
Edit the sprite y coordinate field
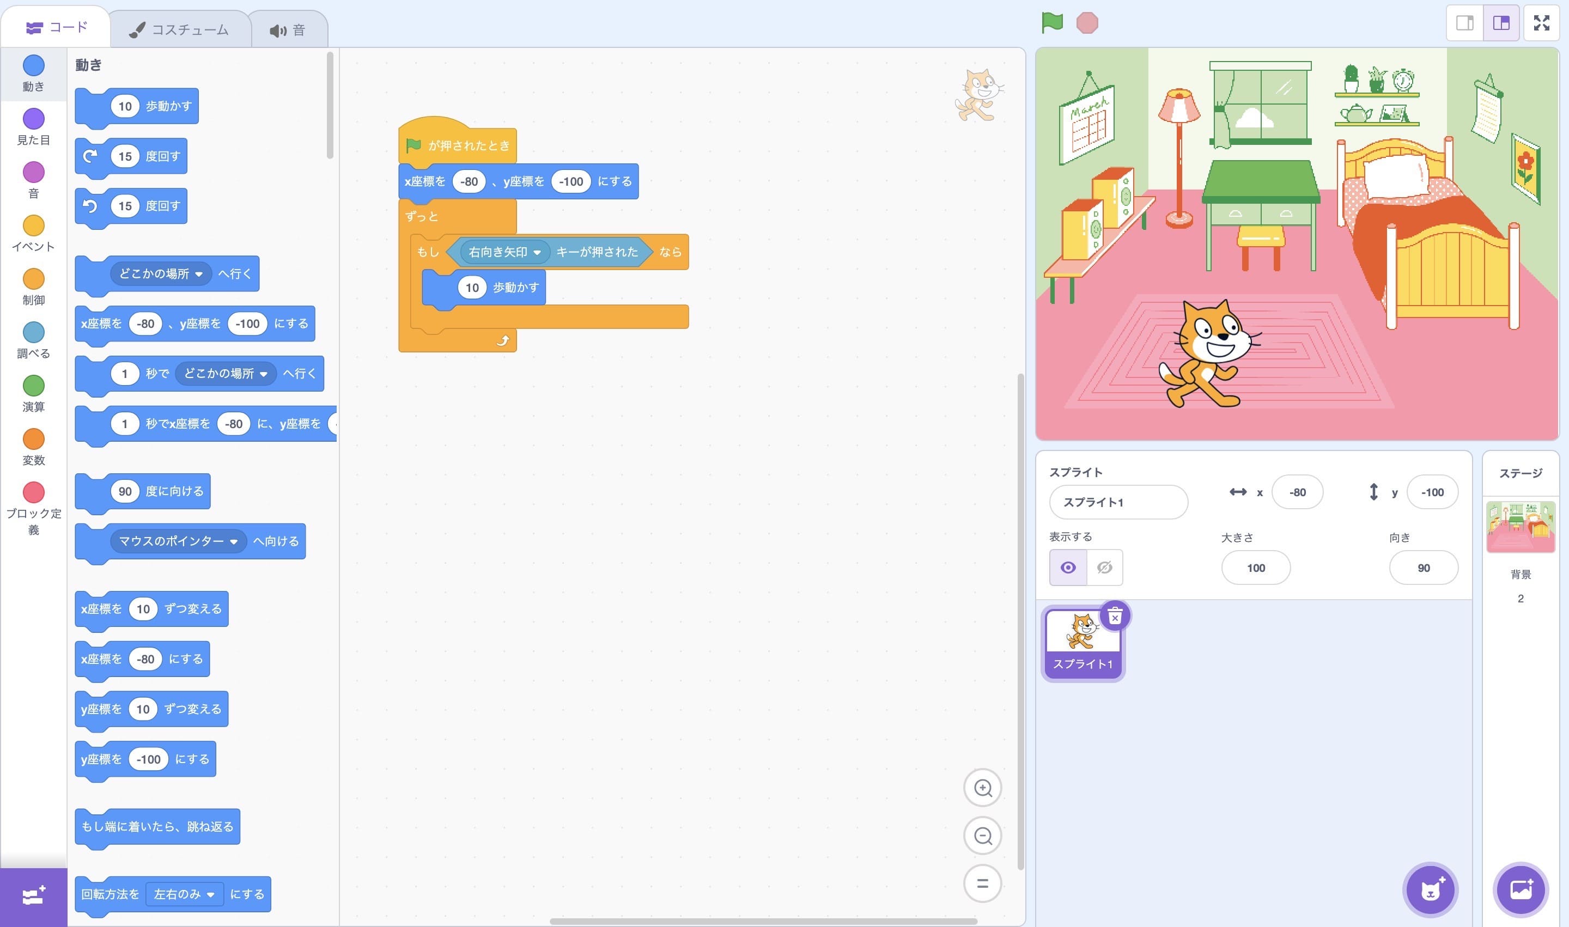click(1432, 492)
